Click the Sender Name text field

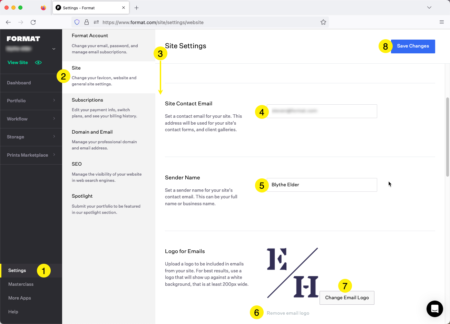[x=322, y=185]
